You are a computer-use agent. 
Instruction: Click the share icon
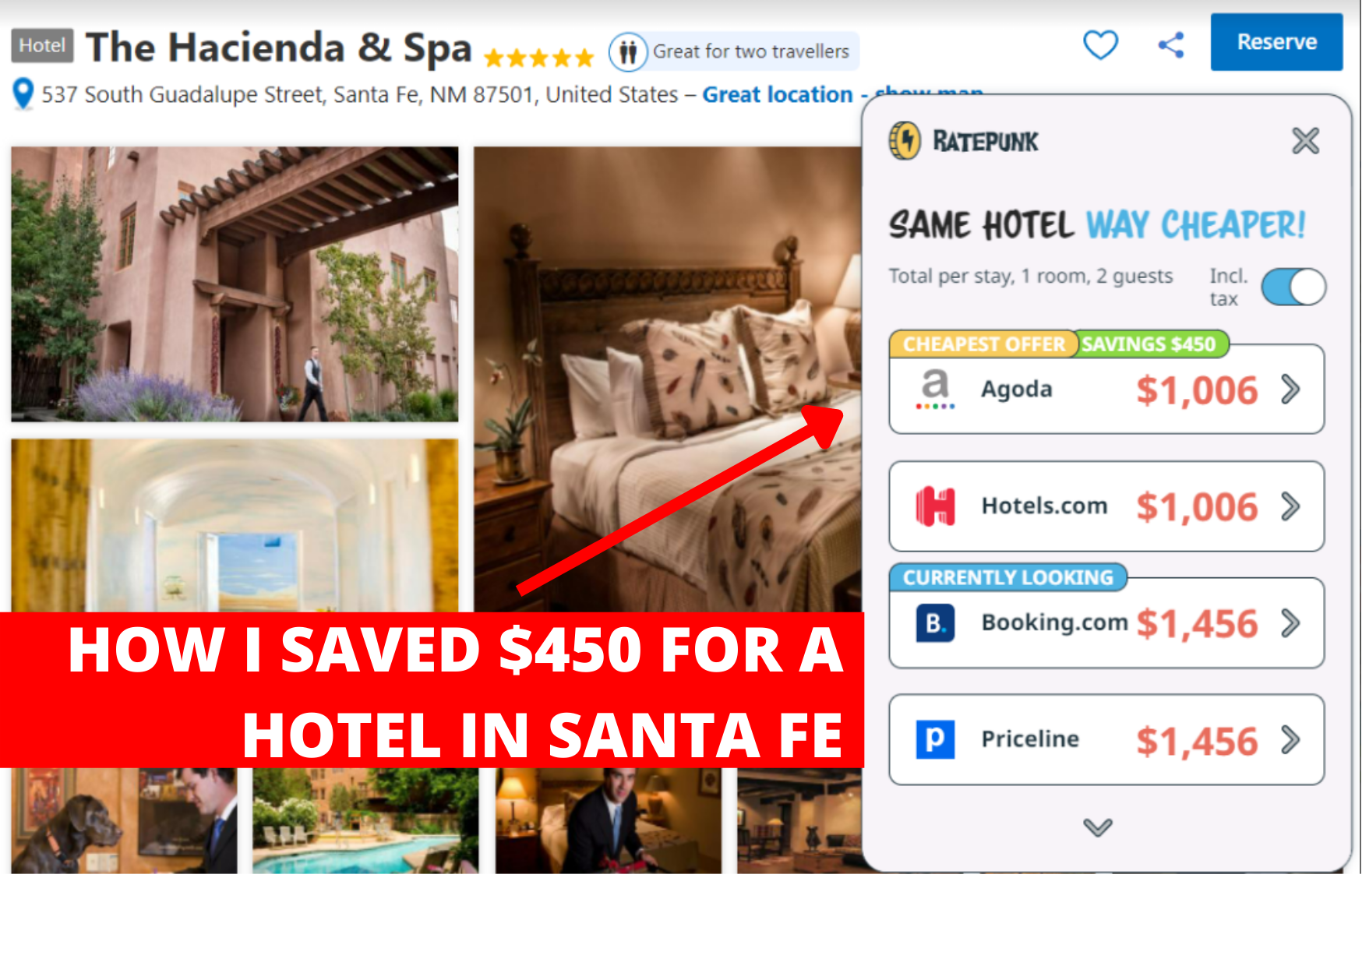(1170, 45)
